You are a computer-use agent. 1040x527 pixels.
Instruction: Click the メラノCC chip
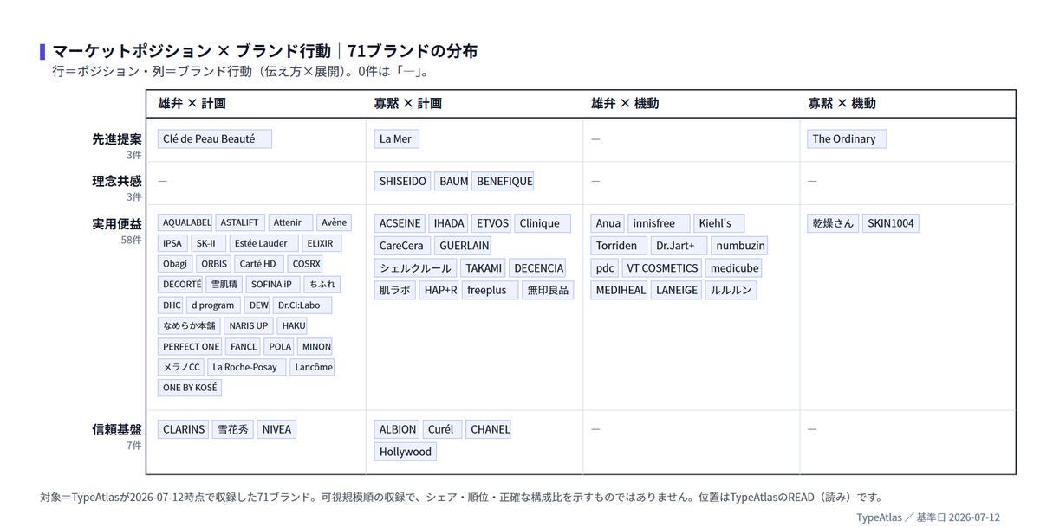coord(181,367)
